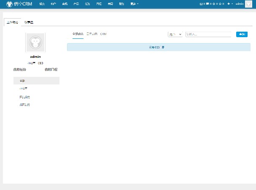Open the 商机 navigation item
The width and height of the screenshot is (256, 190).
pyautogui.click(x=65, y=4)
